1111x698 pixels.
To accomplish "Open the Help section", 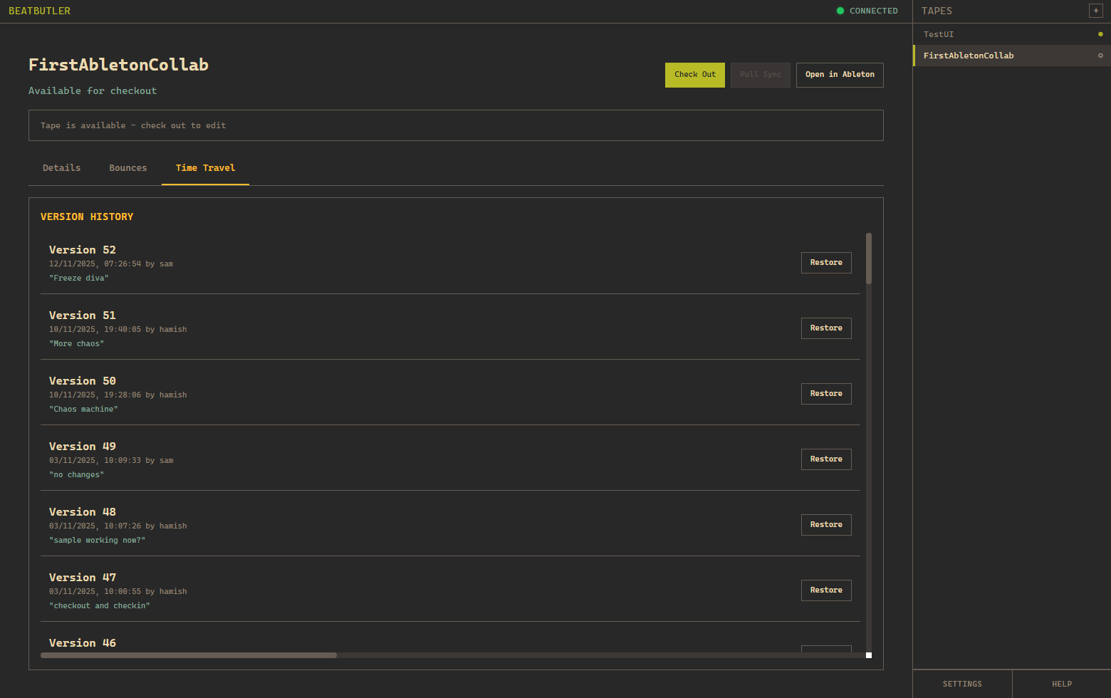I will click(1062, 684).
